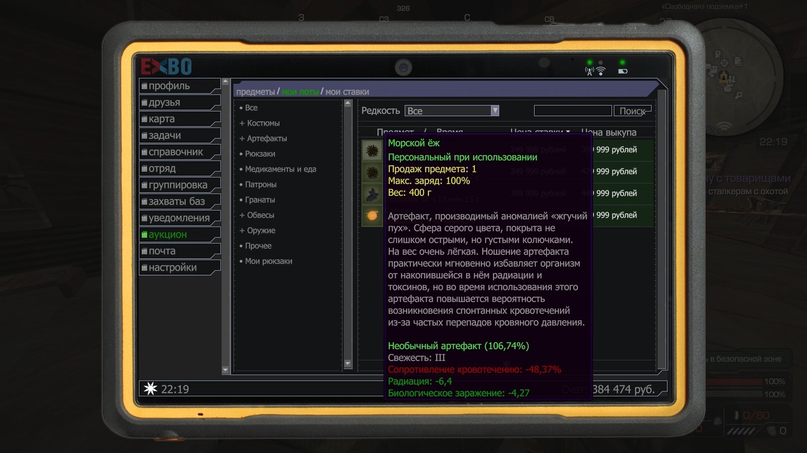The width and height of the screenshot is (807, 453).
Task: Select item icon in 399 999 рублей row
Action: tap(372, 193)
